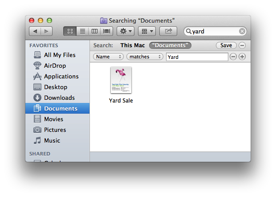276x197 pixels.
Task: Switch to icon view mode
Action: tap(70, 31)
